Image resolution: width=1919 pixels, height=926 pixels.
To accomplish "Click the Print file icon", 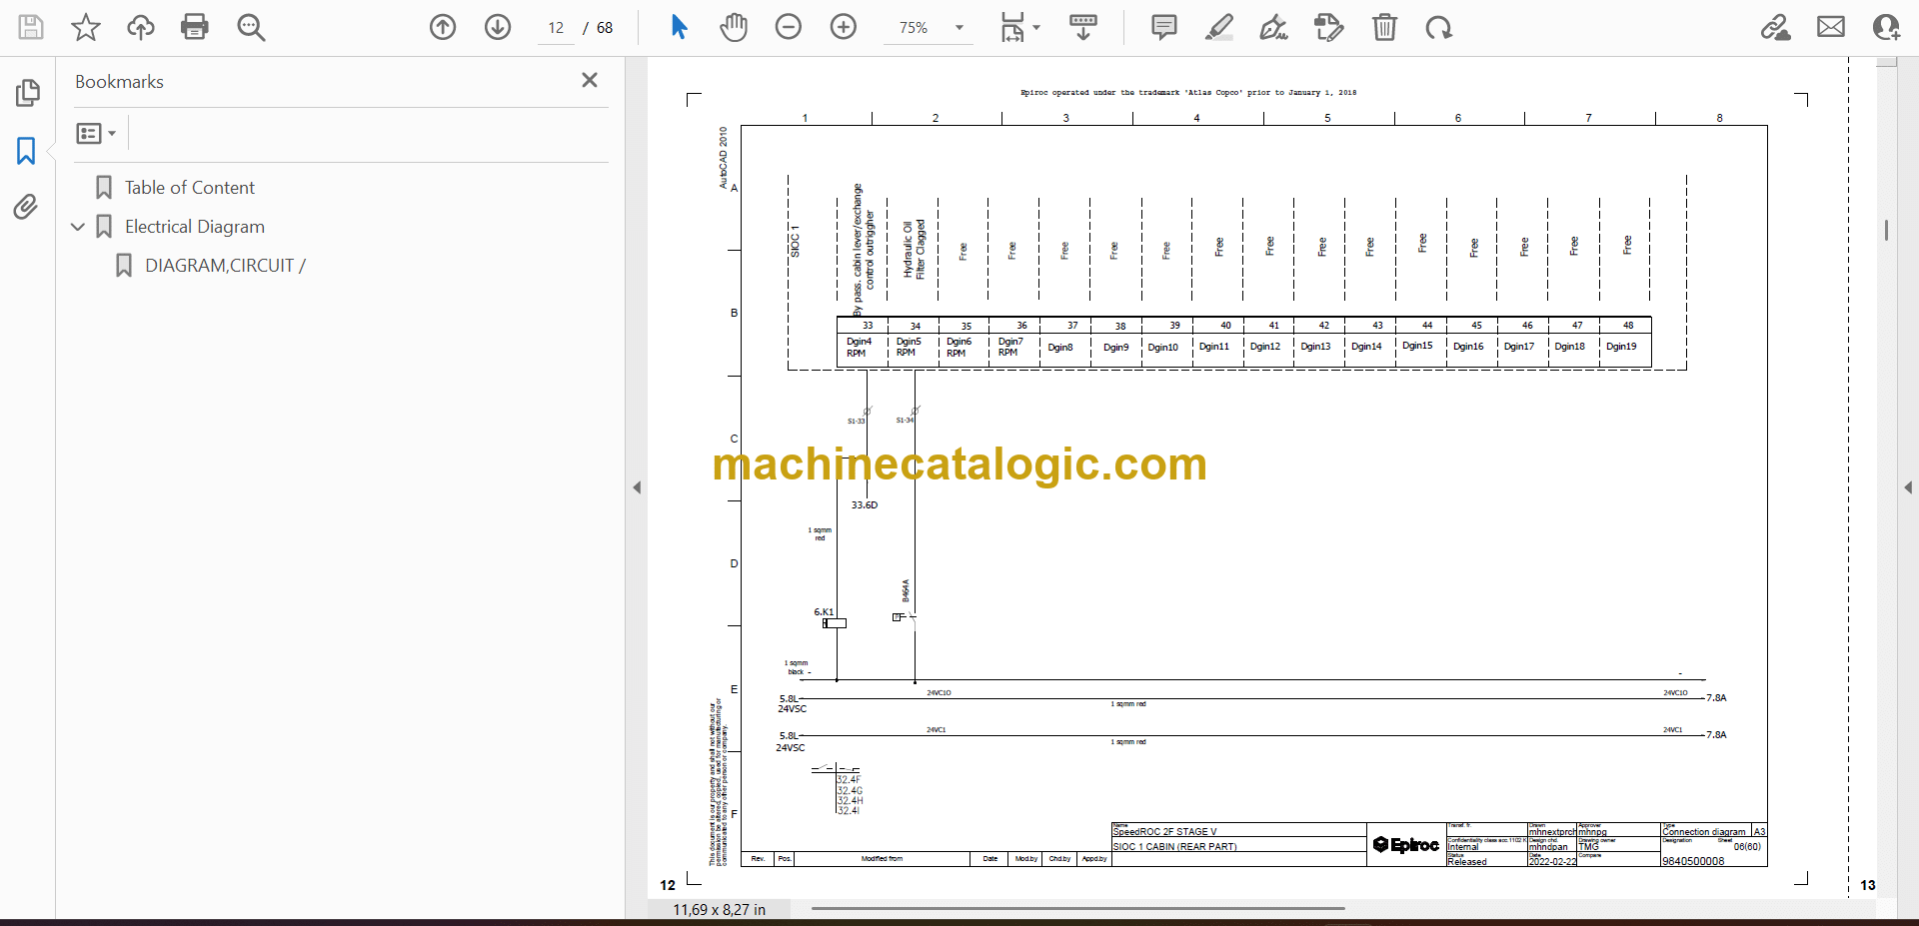I will click(195, 27).
